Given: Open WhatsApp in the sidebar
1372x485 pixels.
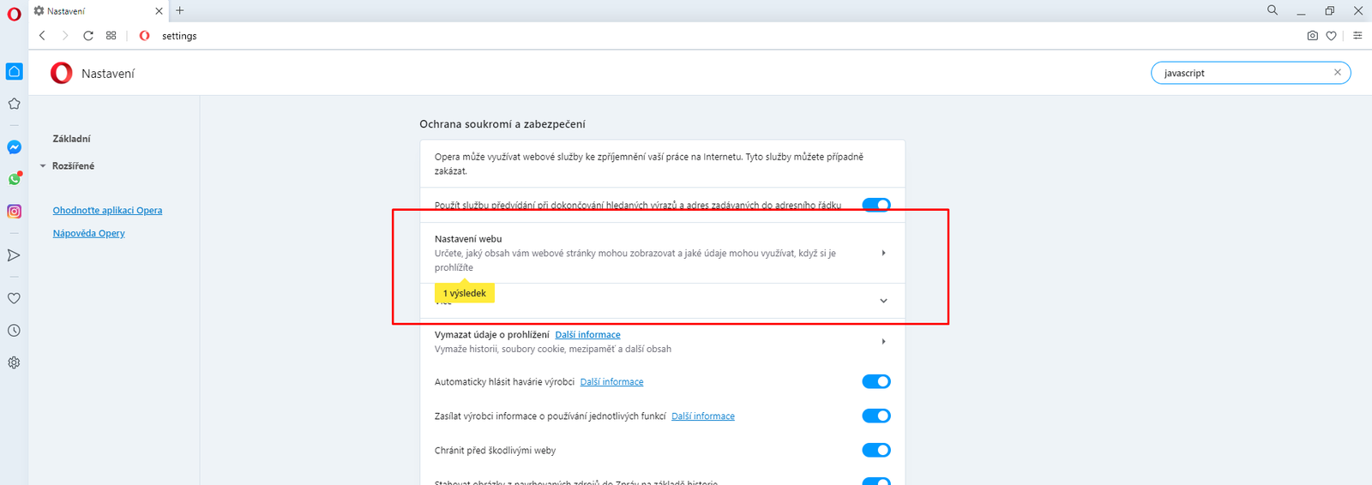Looking at the screenshot, I should [x=15, y=179].
